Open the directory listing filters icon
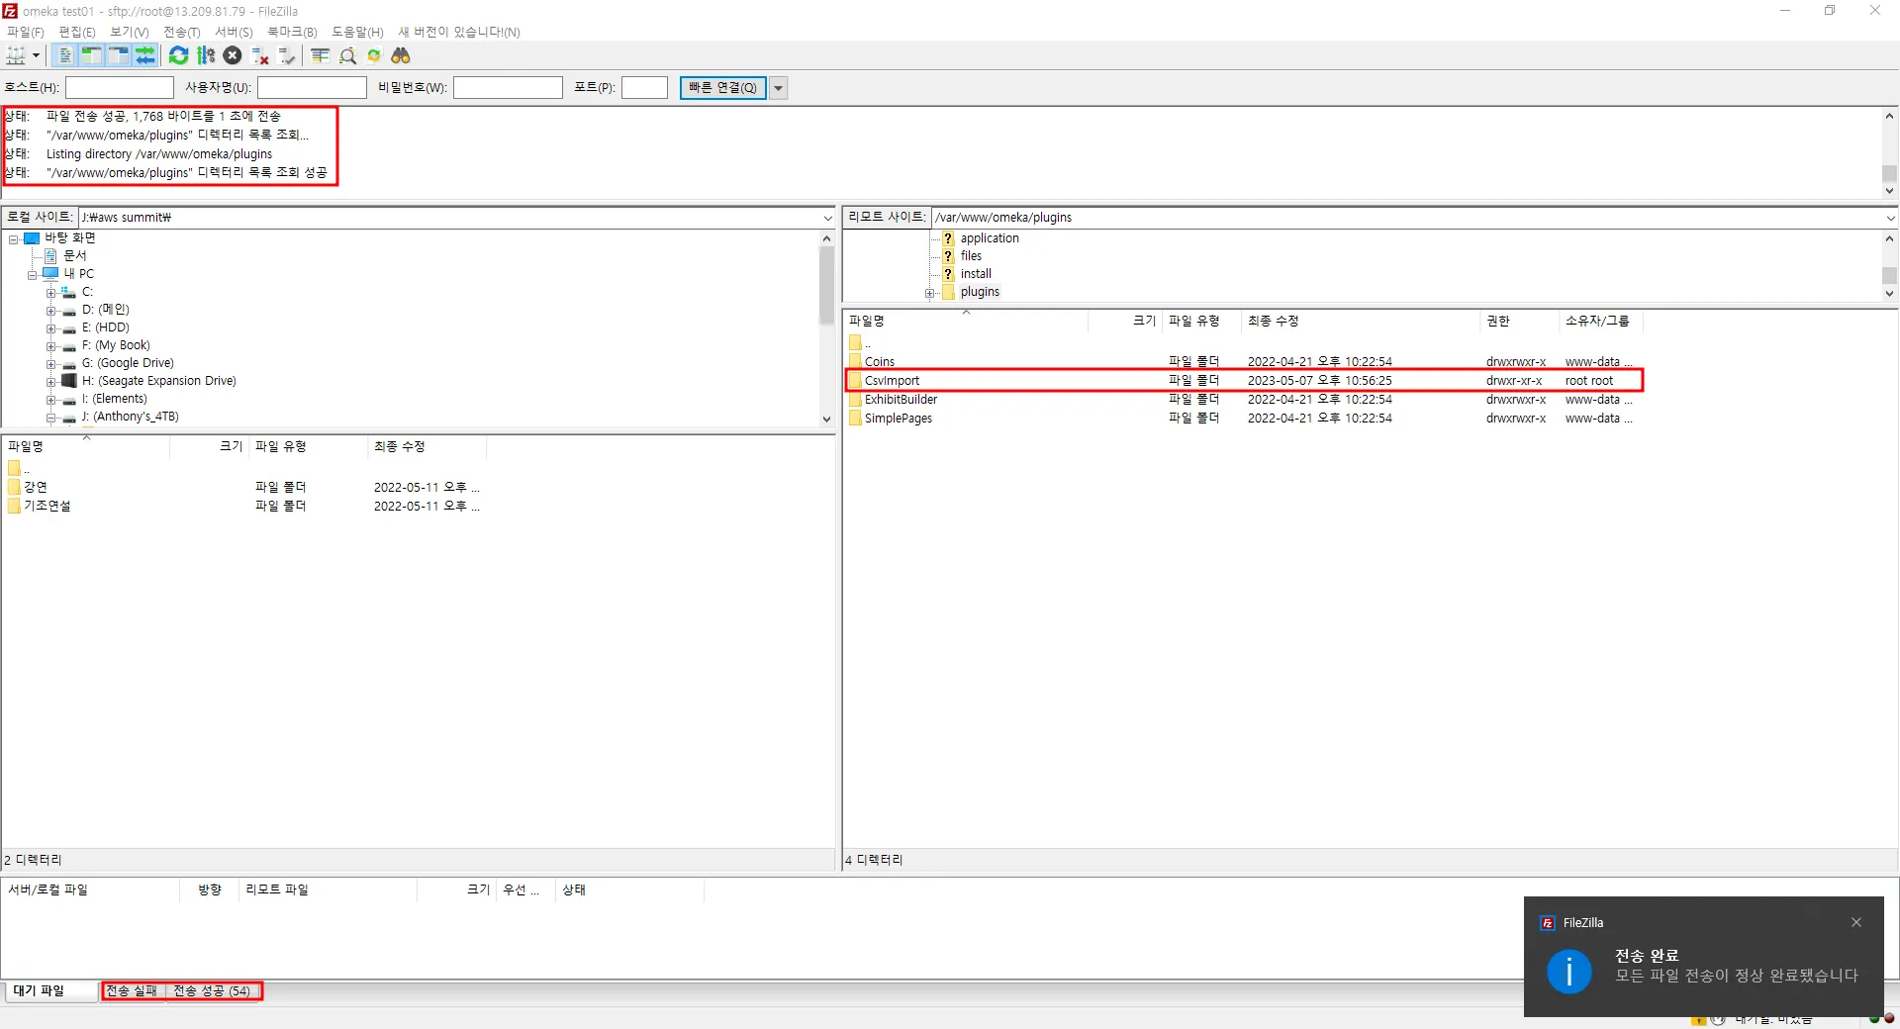The image size is (1900, 1029). pyautogui.click(x=320, y=56)
